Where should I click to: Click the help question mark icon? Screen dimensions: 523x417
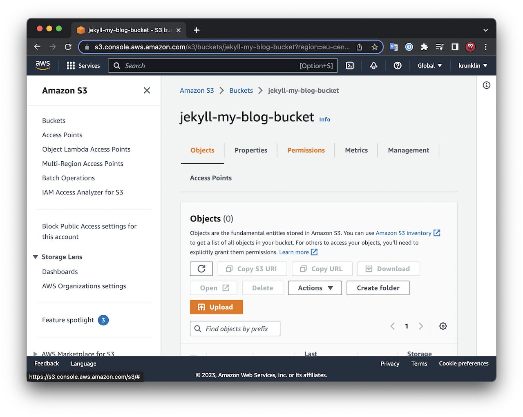tap(397, 66)
